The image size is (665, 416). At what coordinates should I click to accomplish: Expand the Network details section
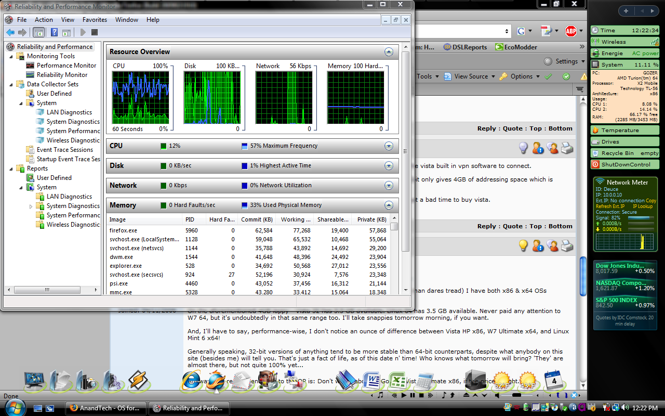click(389, 186)
